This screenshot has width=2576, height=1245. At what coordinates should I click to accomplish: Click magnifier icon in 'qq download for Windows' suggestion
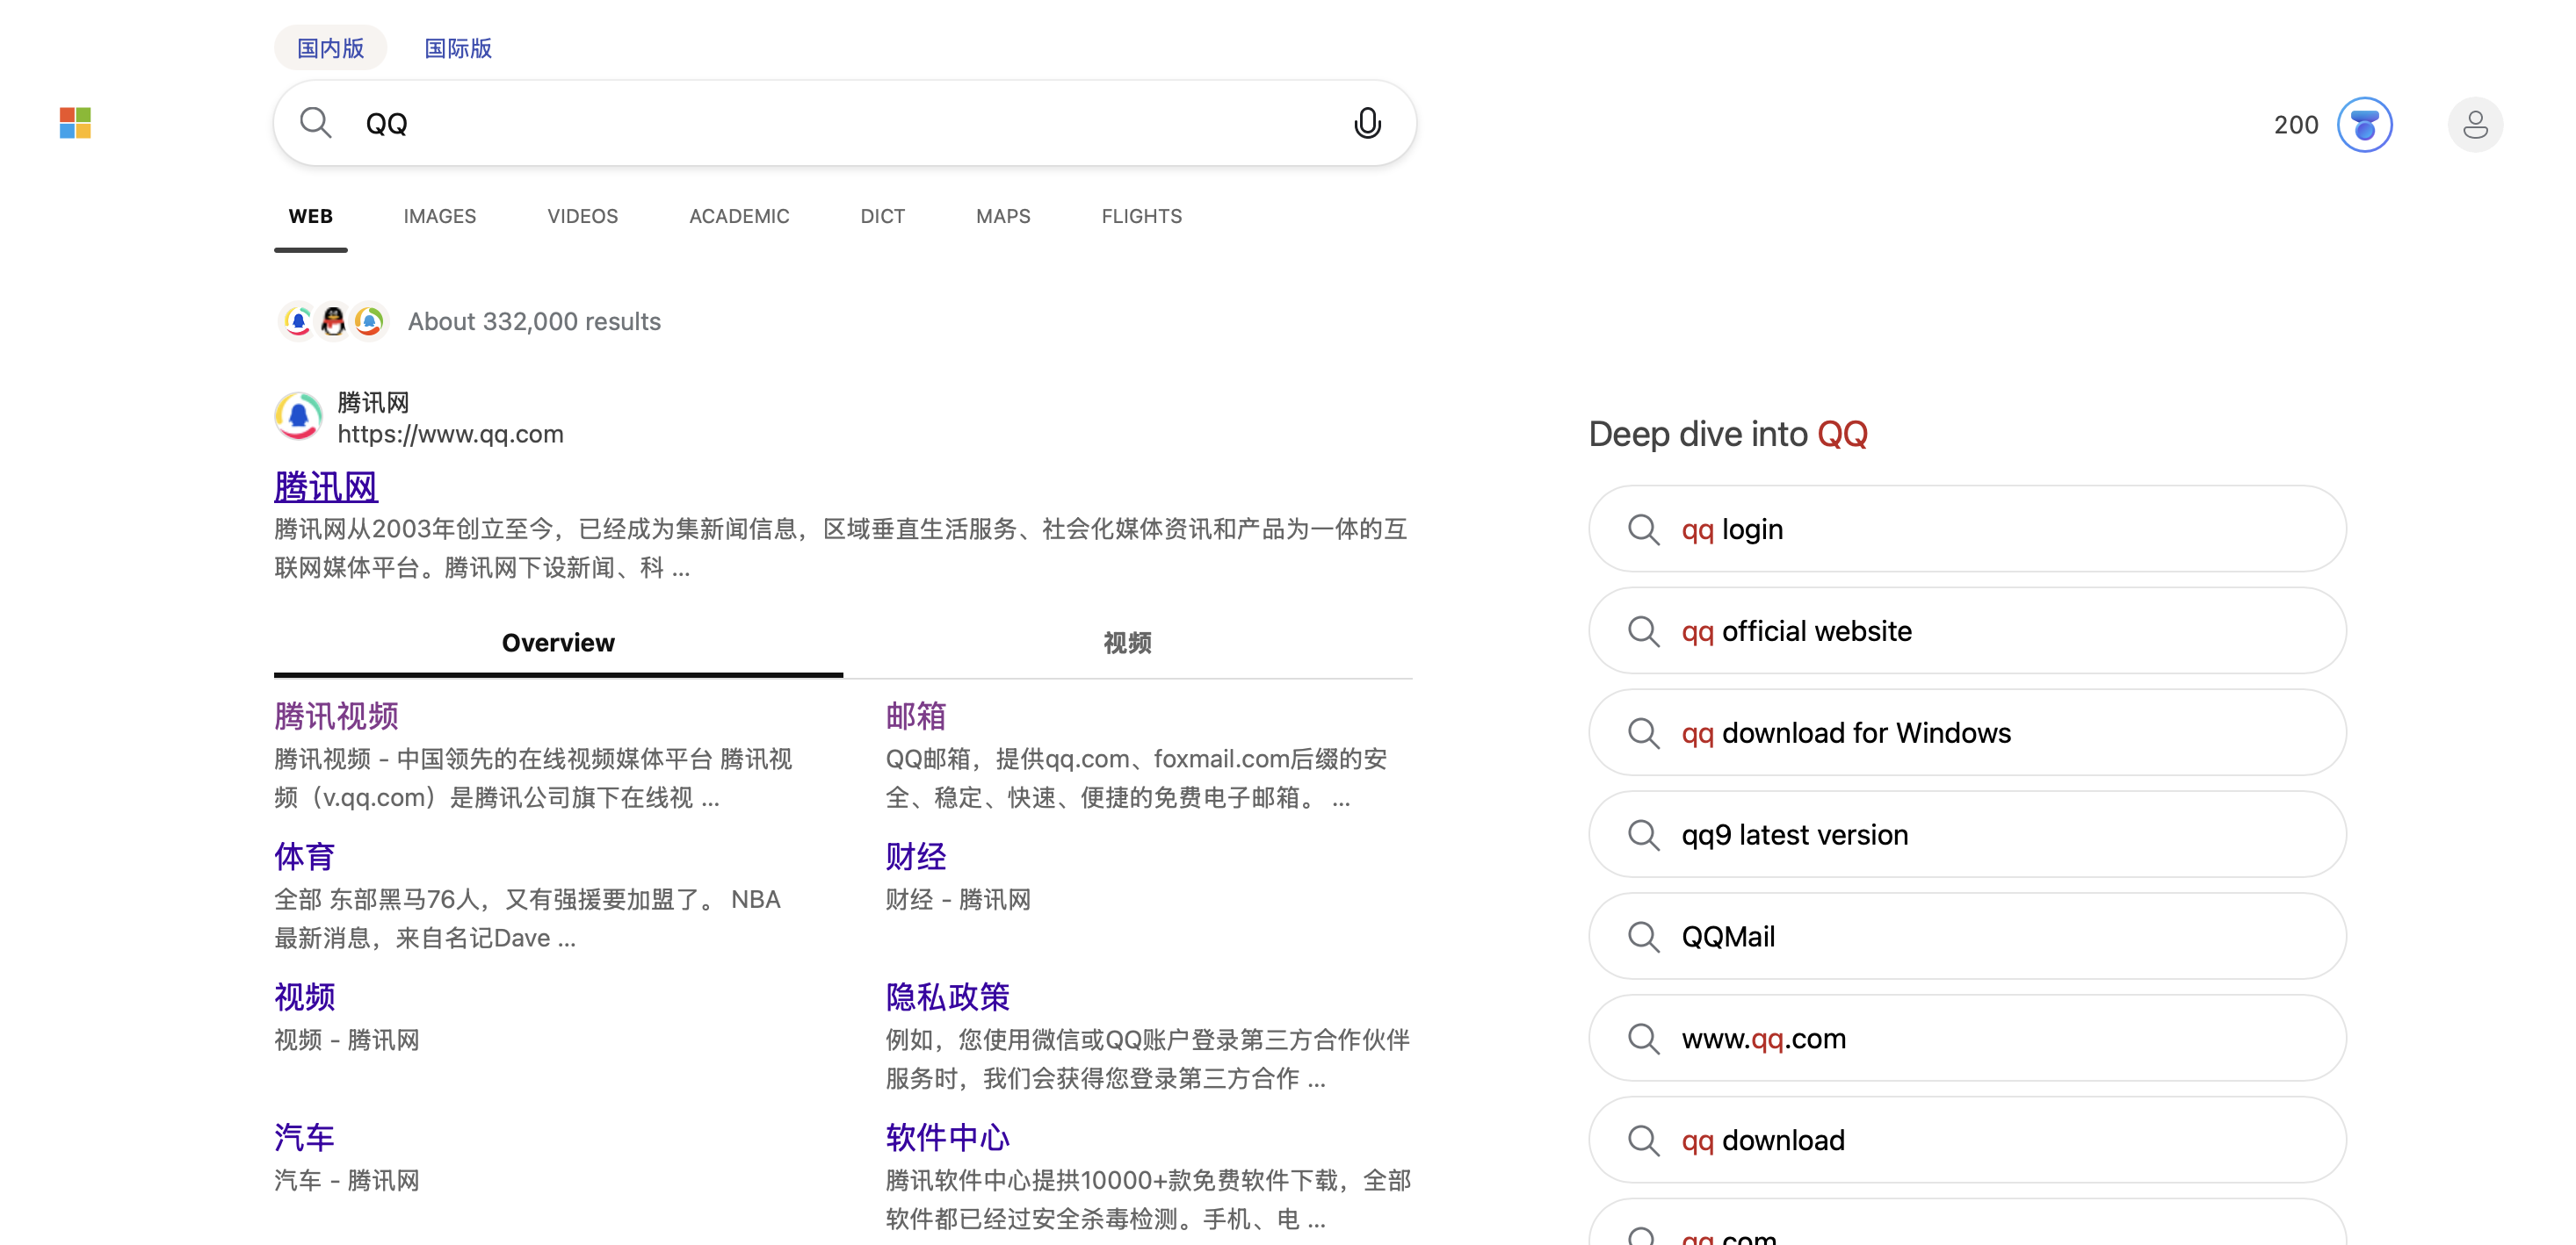[1643, 732]
